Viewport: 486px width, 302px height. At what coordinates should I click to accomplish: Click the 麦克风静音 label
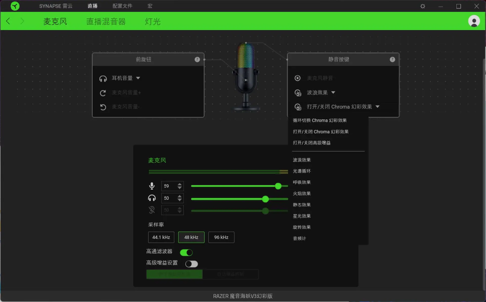point(320,78)
